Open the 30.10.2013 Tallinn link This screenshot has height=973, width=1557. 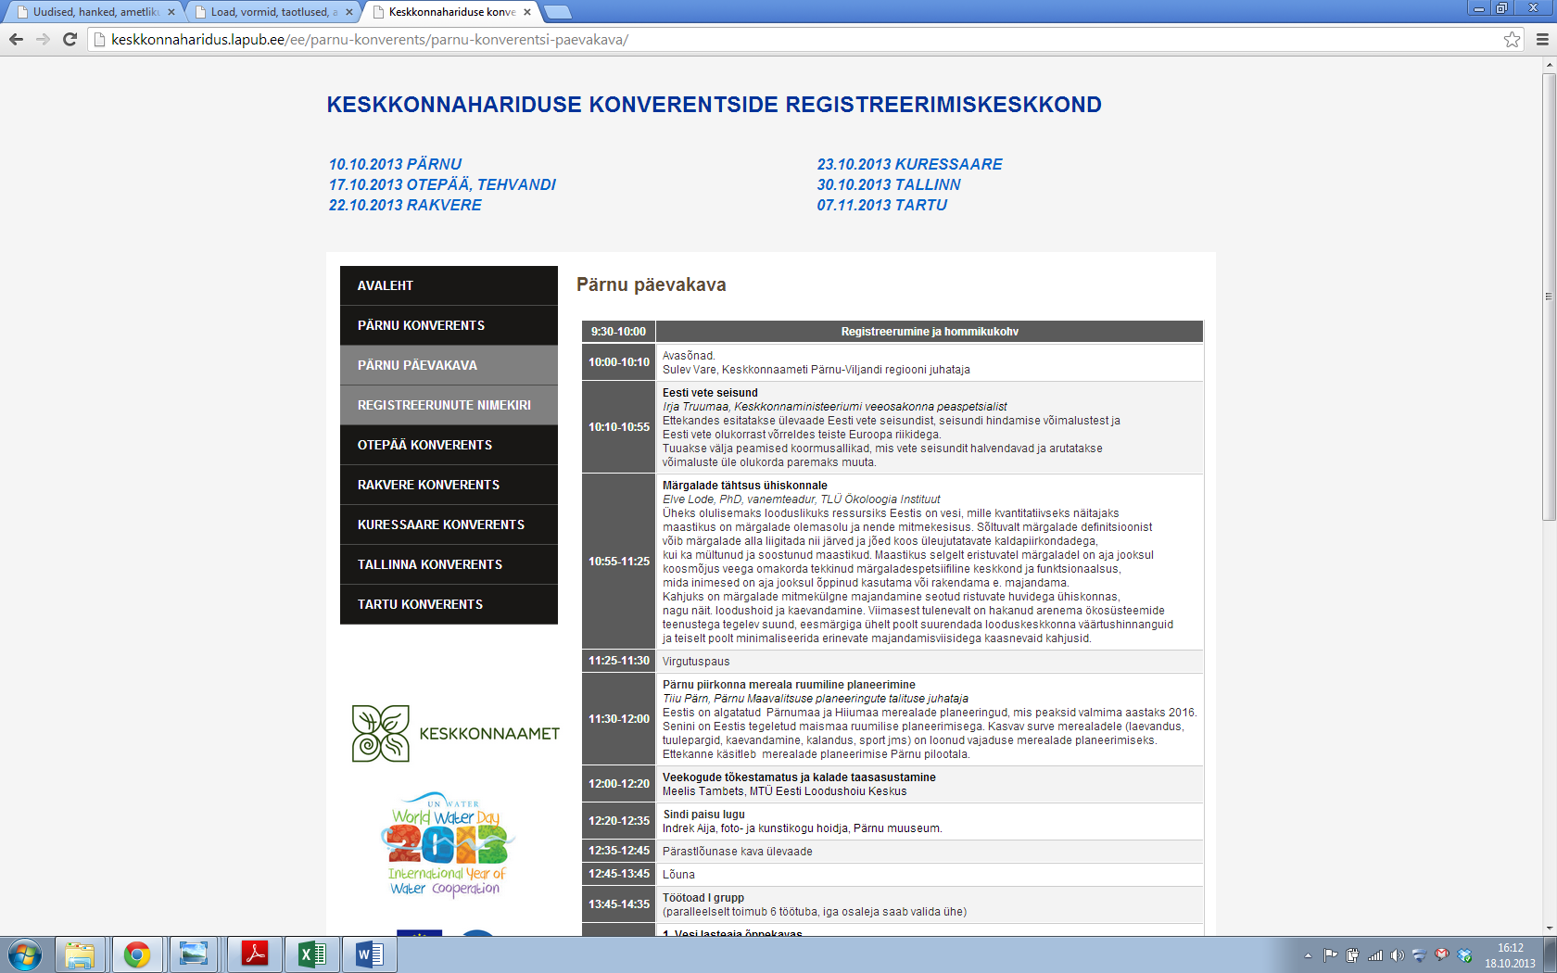coord(889,184)
